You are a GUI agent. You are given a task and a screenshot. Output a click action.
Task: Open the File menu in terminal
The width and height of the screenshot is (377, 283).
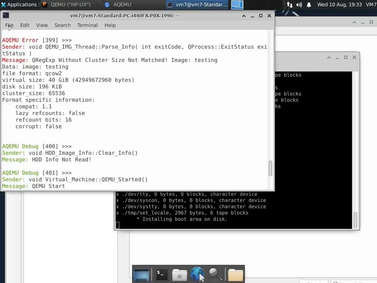point(9,25)
